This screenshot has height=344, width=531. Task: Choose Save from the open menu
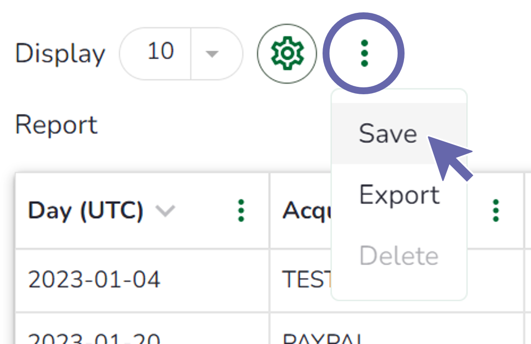[x=388, y=134]
